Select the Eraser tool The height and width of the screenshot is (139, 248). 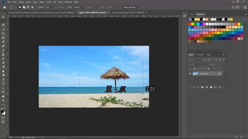click(x=3, y=63)
